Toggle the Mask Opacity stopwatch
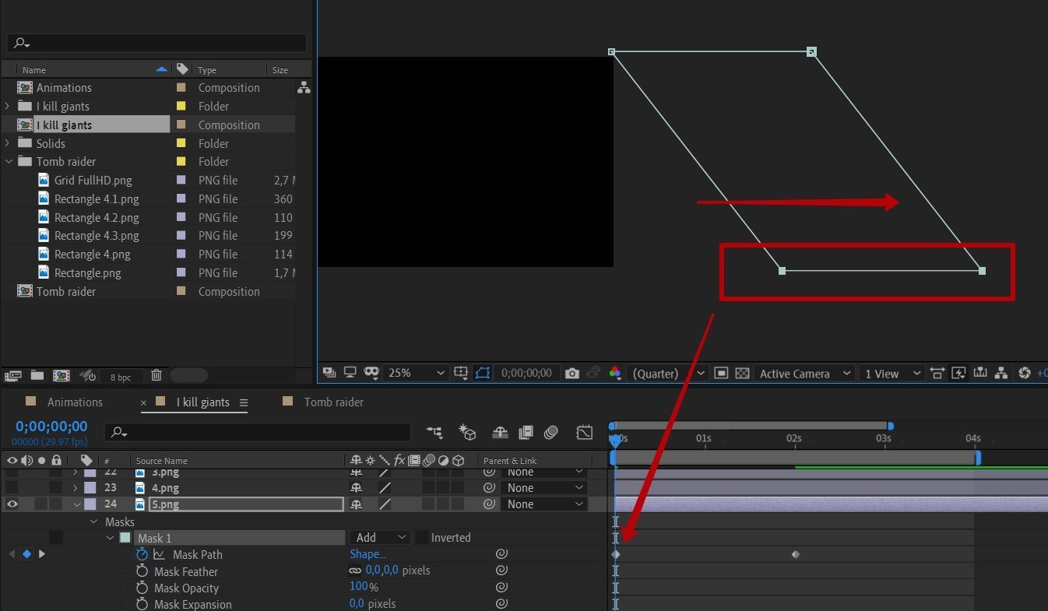This screenshot has height=611, width=1048. pyautogui.click(x=142, y=588)
